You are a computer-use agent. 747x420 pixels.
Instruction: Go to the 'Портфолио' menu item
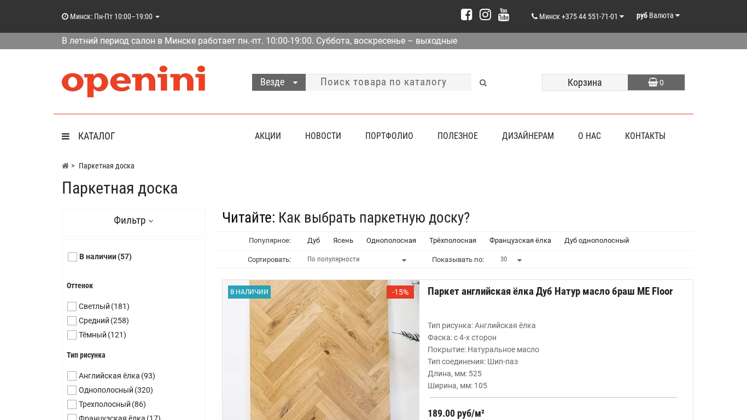[x=389, y=136]
